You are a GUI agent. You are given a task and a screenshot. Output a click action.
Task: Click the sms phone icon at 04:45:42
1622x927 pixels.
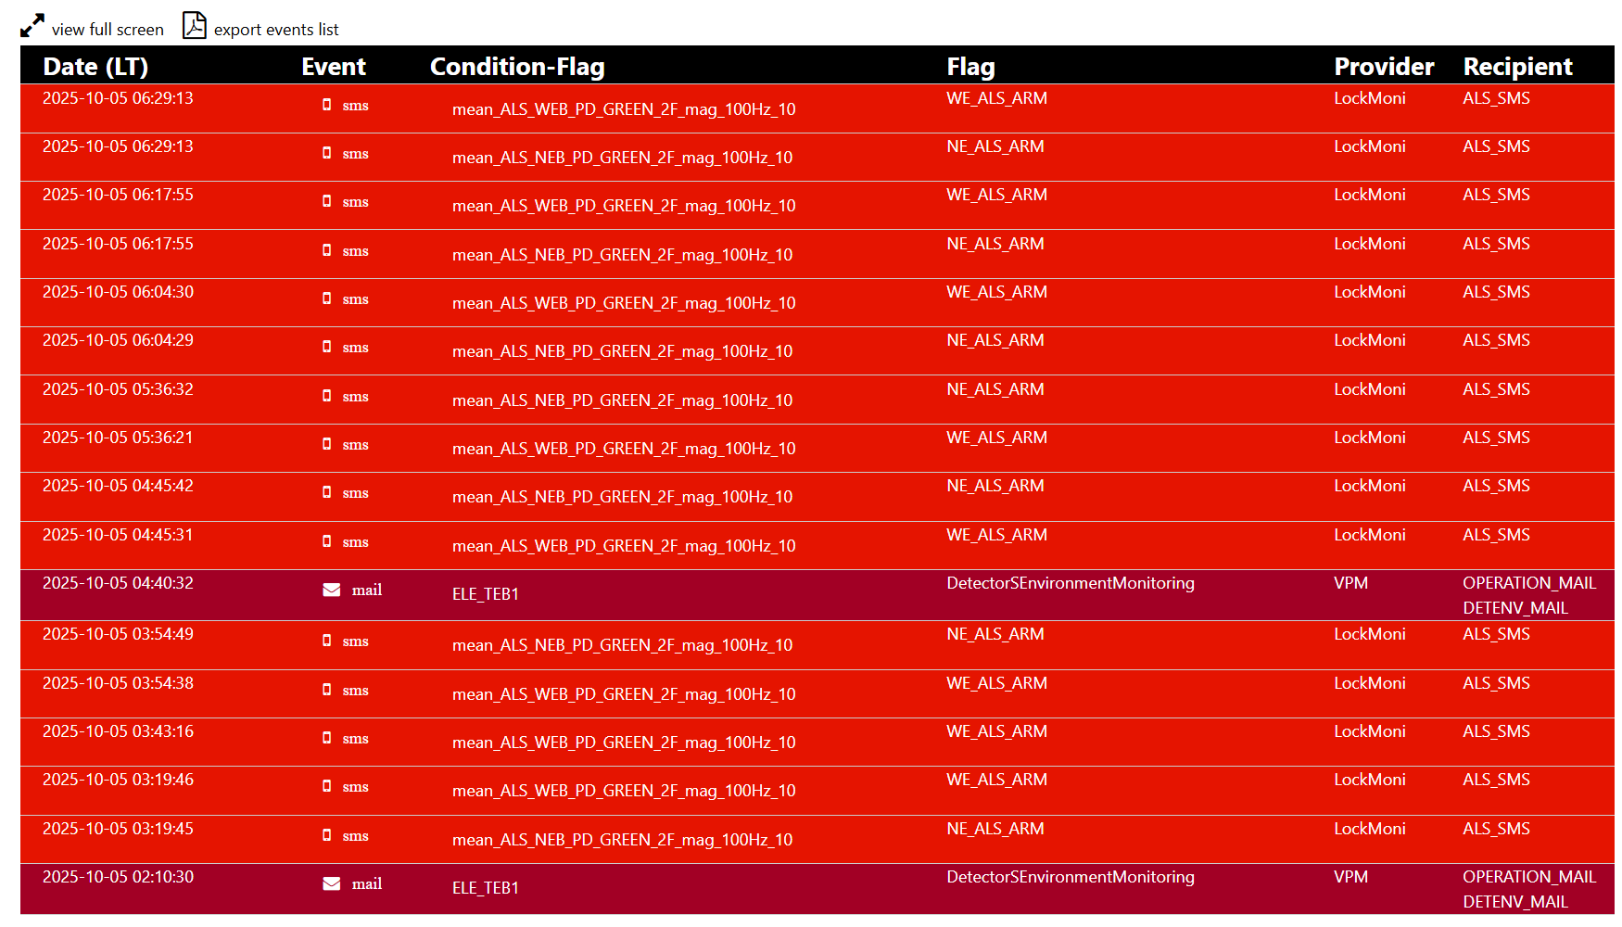pos(326,492)
